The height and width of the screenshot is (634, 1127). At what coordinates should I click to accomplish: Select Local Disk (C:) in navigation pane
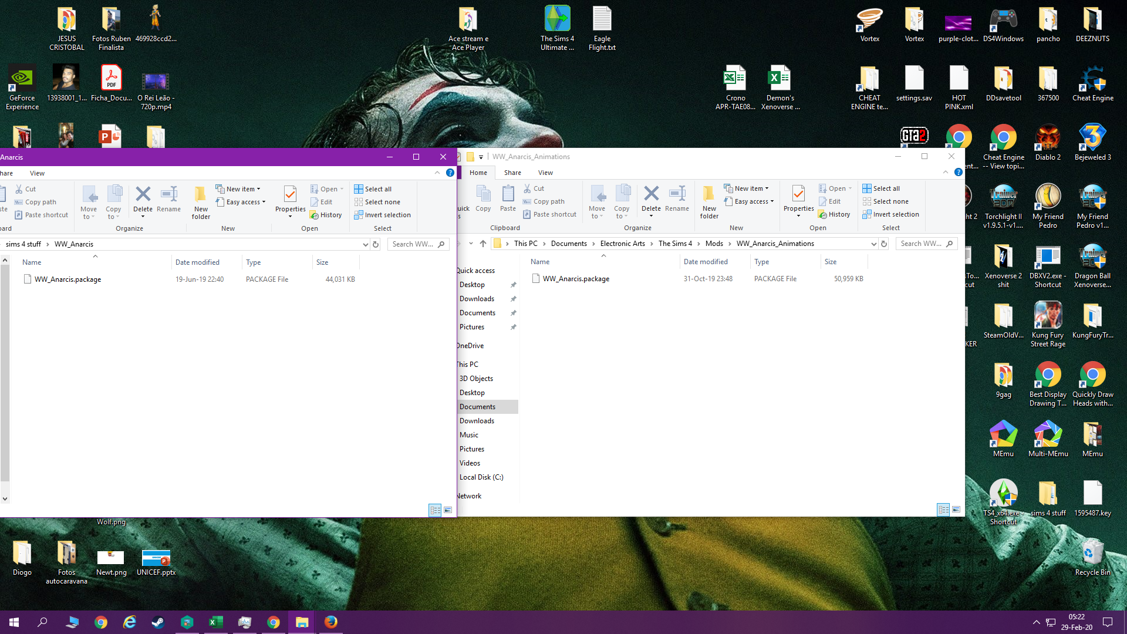tap(481, 477)
